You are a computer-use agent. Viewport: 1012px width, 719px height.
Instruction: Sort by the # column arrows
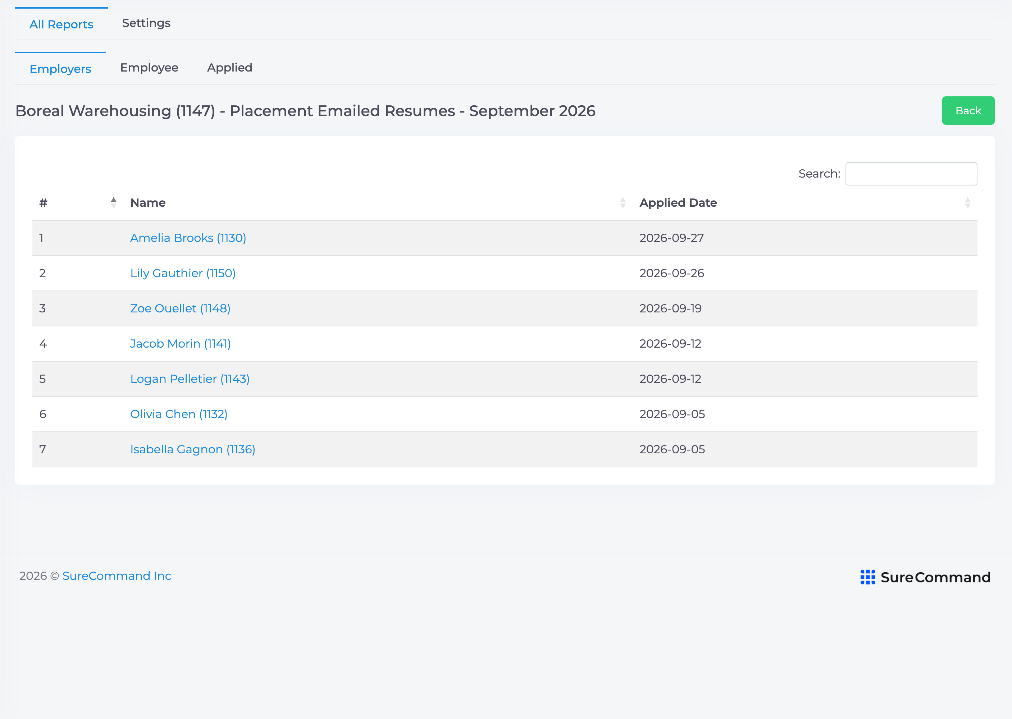pyautogui.click(x=113, y=203)
